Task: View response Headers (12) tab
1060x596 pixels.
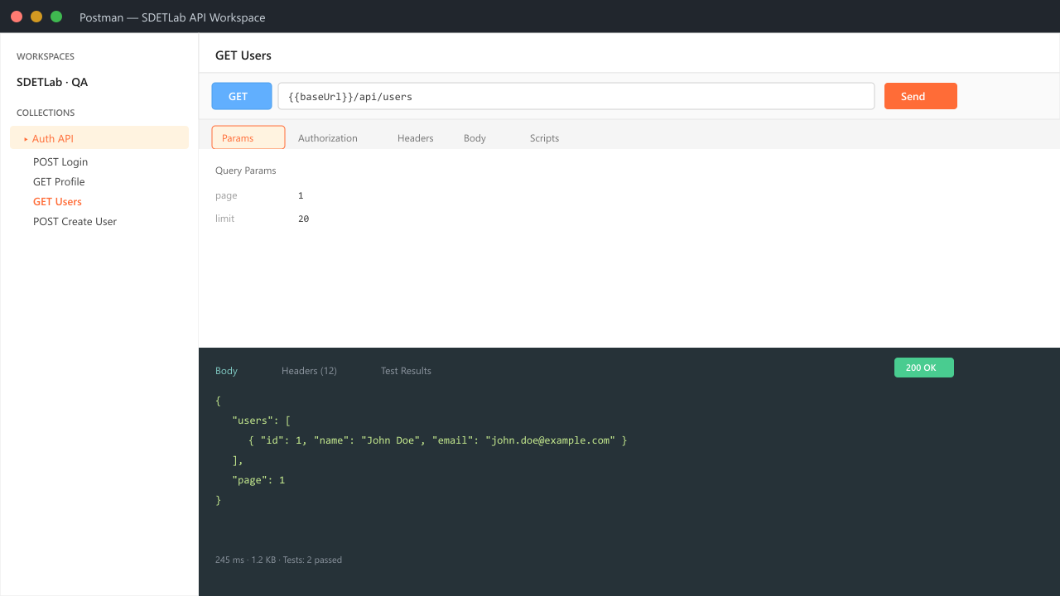Action: [309, 371]
